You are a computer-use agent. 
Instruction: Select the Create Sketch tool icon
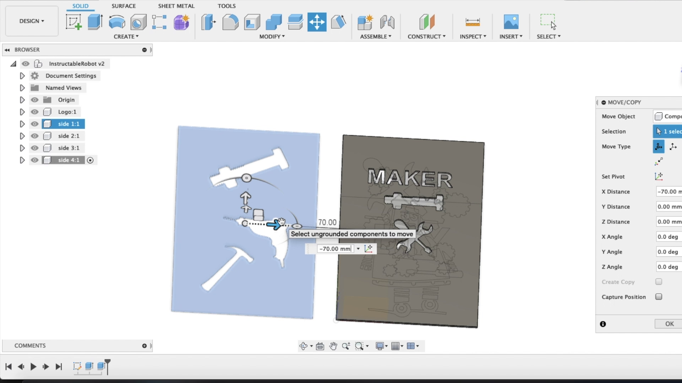point(74,22)
